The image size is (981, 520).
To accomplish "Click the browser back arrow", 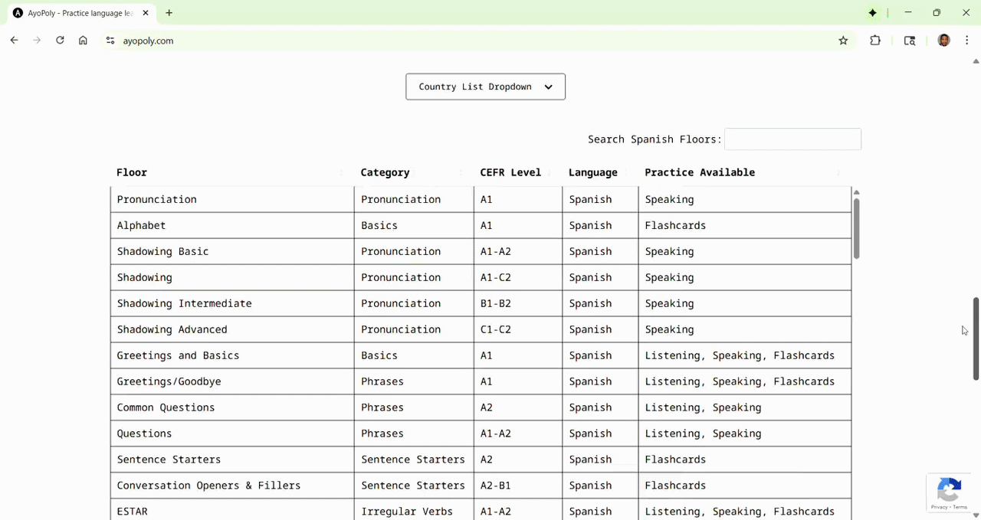I will pos(14,41).
